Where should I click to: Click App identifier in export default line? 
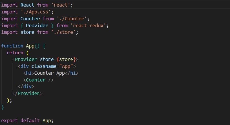click(x=47, y=121)
